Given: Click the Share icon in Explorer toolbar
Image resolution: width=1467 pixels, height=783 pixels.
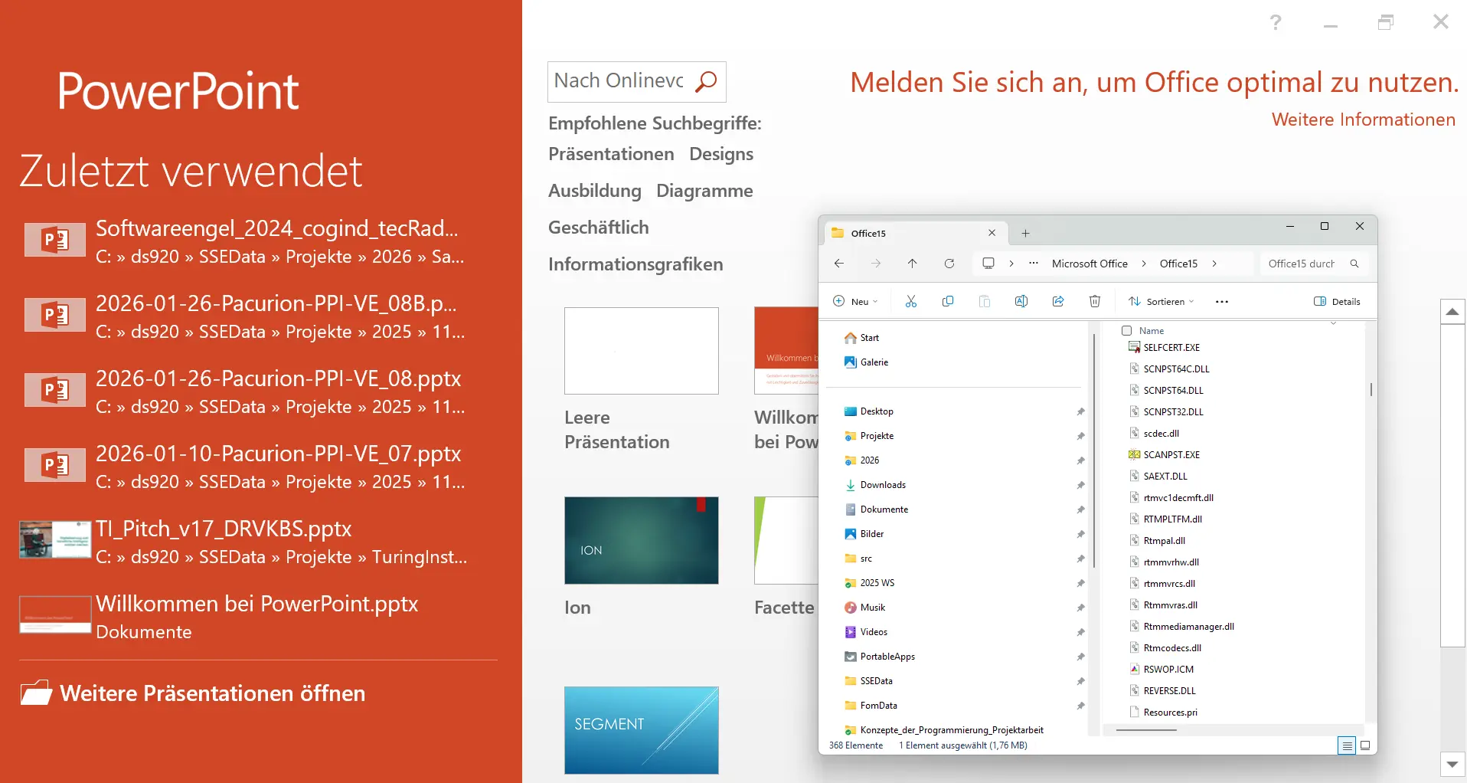Looking at the screenshot, I should click(1057, 301).
